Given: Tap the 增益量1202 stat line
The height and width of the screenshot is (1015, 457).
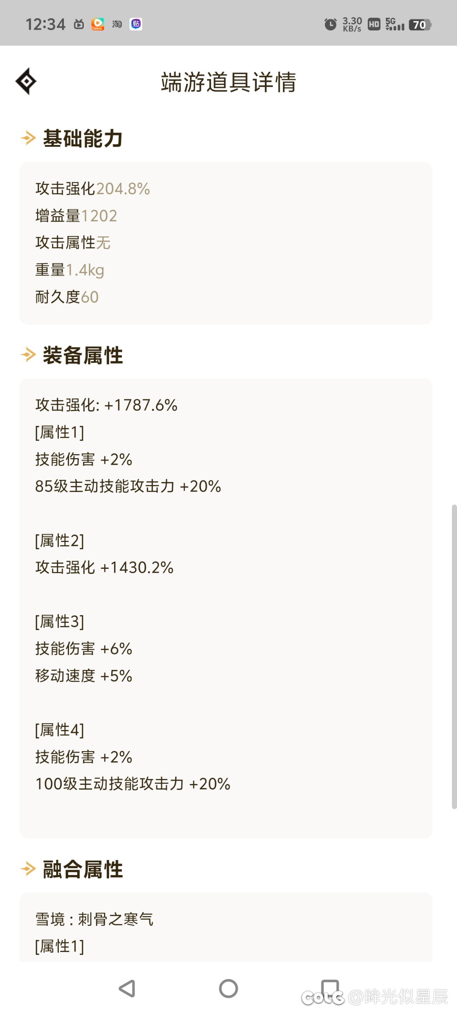Looking at the screenshot, I should click(76, 216).
